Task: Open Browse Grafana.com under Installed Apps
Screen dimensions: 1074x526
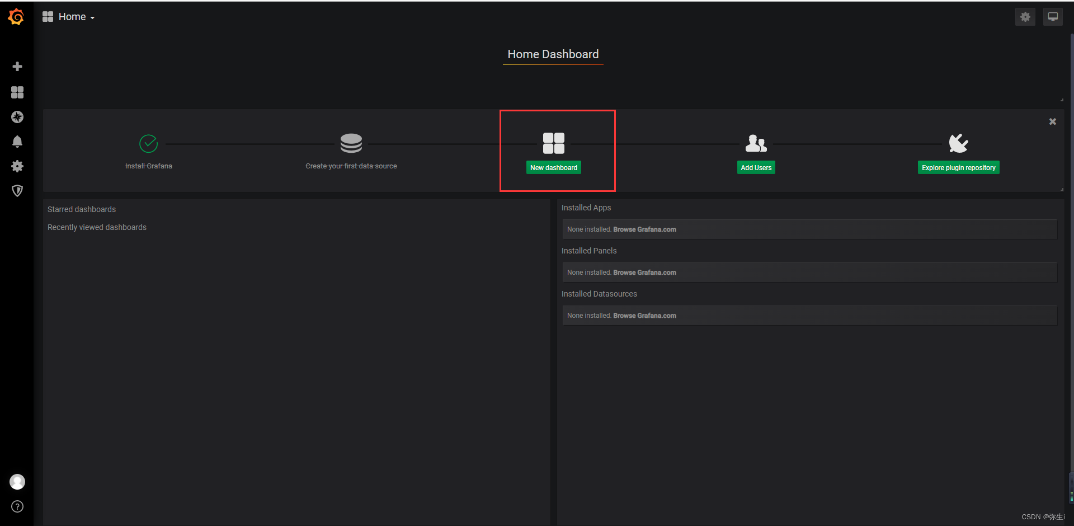Action: pos(644,229)
